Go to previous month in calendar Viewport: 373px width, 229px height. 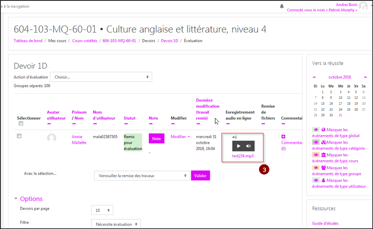(314, 77)
